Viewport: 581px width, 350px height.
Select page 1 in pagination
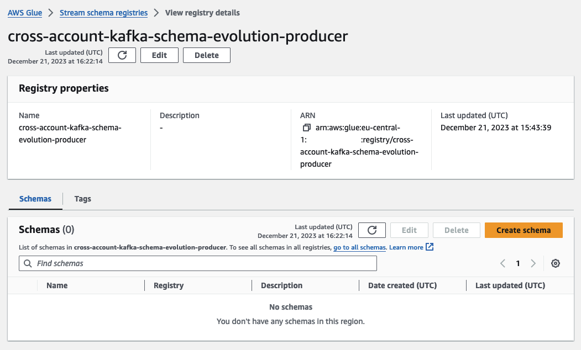point(517,263)
